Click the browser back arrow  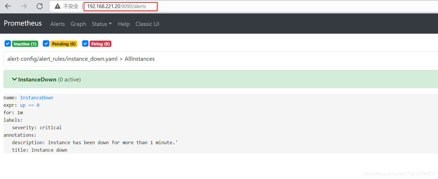tap(8, 6)
